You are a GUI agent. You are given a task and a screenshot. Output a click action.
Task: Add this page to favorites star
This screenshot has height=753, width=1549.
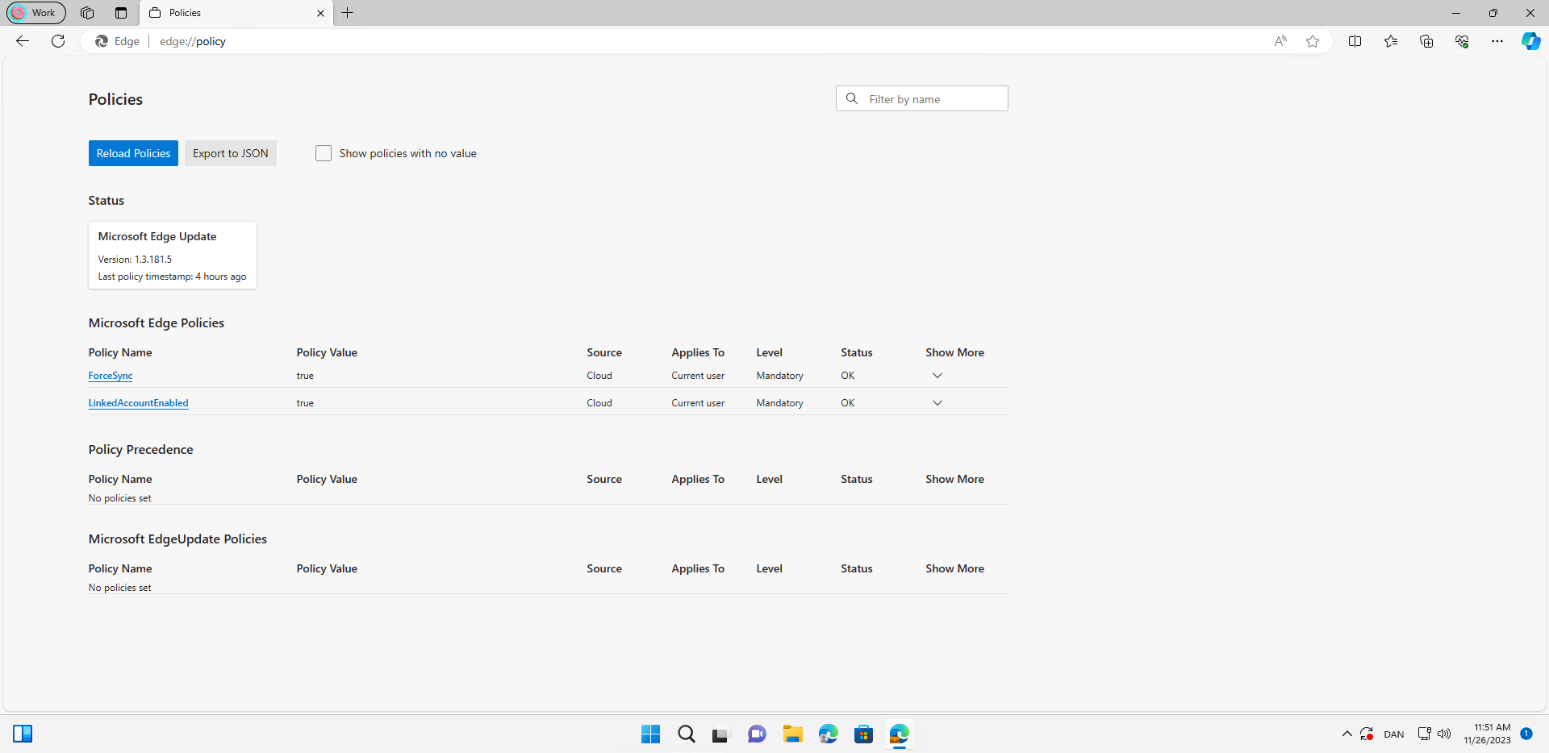1313,41
